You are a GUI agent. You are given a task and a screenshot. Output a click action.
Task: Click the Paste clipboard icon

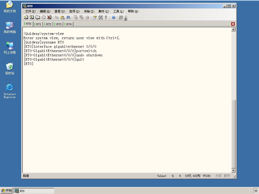coord(62,17)
